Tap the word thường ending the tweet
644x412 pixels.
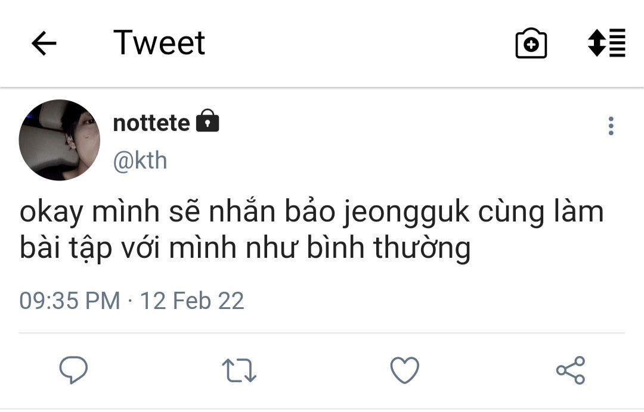coord(422,249)
